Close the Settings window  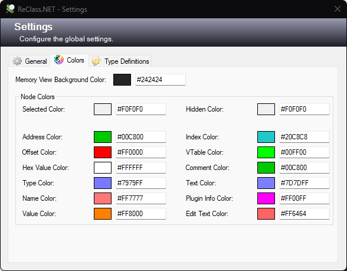(x=338, y=9)
